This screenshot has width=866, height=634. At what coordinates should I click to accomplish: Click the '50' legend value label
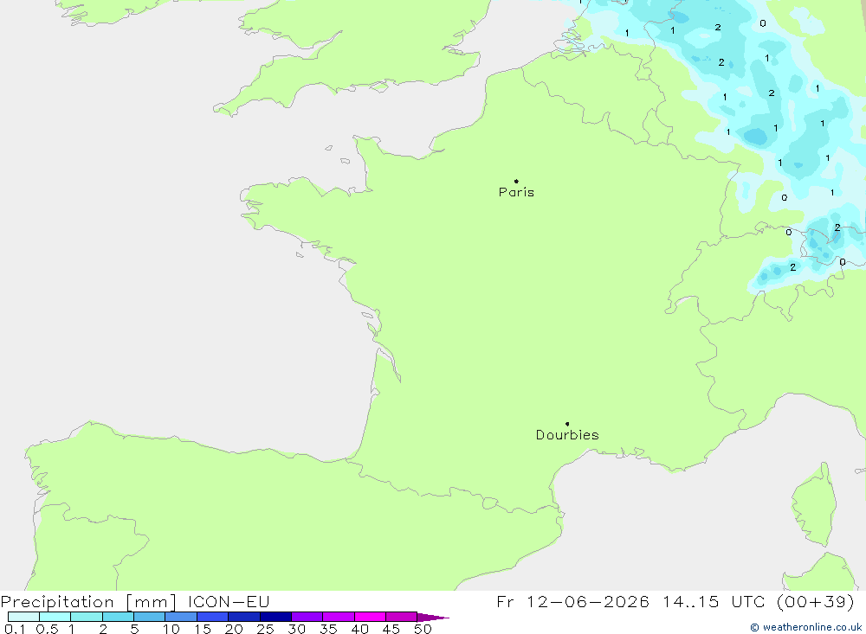point(423,629)
